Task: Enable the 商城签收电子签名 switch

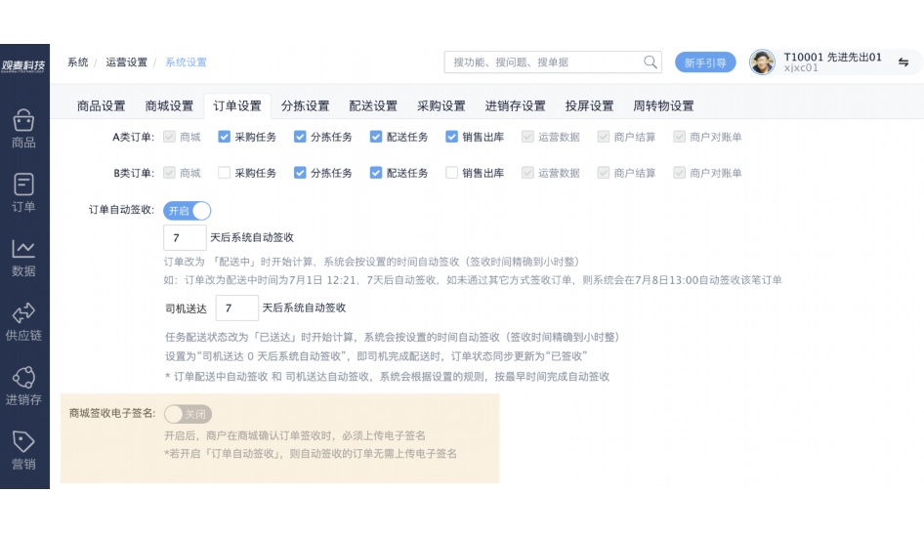Action: point(188,414)
